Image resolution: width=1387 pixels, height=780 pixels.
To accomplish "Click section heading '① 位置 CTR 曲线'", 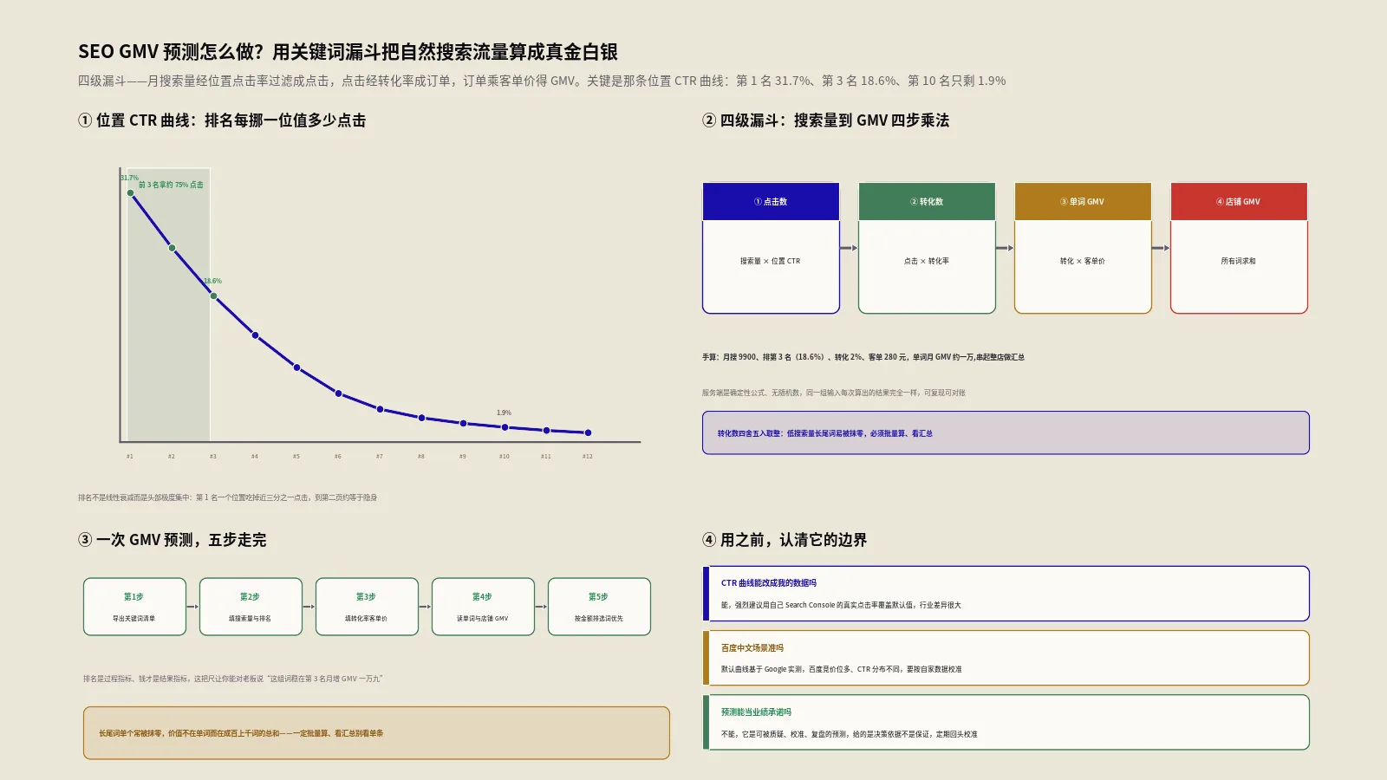I will pos(222,120).
